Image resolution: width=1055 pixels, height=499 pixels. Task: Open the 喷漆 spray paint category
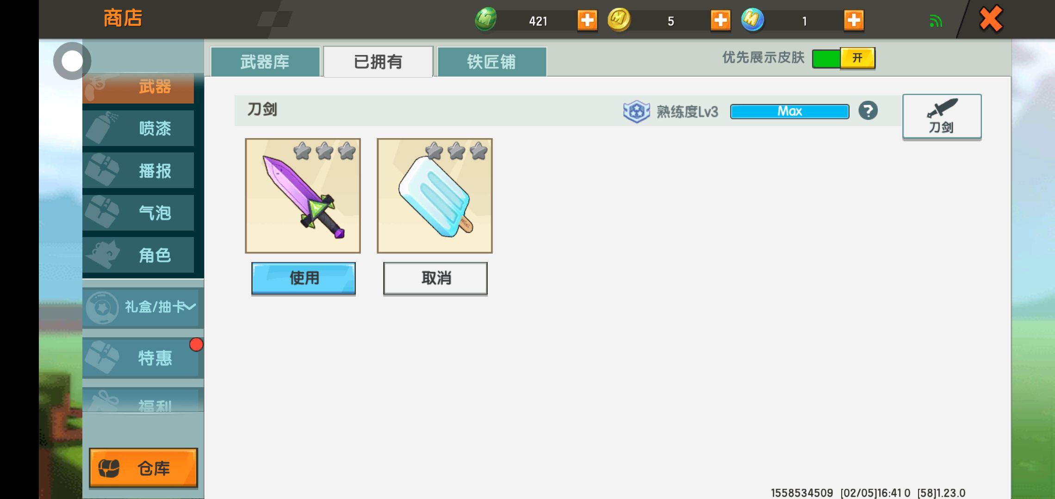coord(138,128)
